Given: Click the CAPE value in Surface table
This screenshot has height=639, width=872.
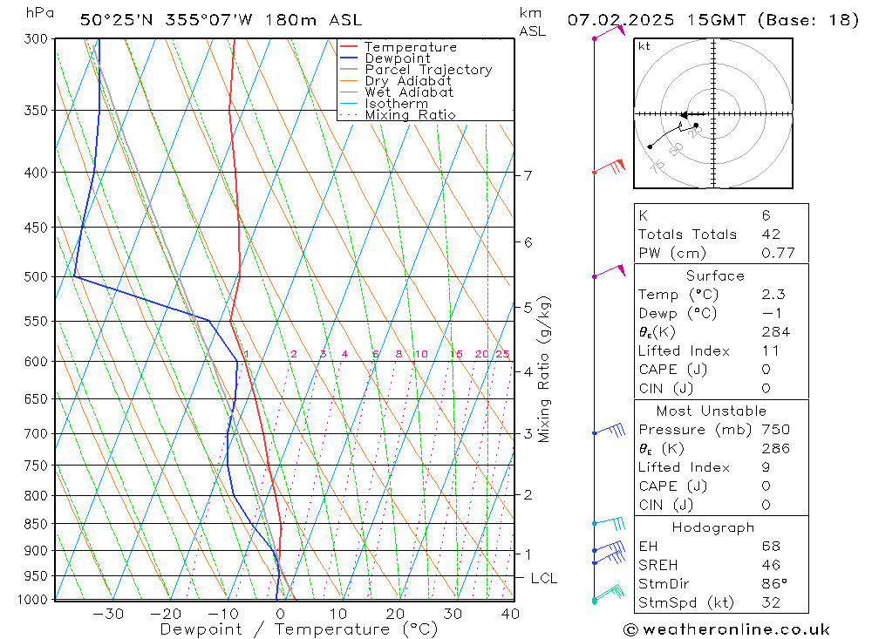Looking at the screenshot, I should [x=766, y=370].
